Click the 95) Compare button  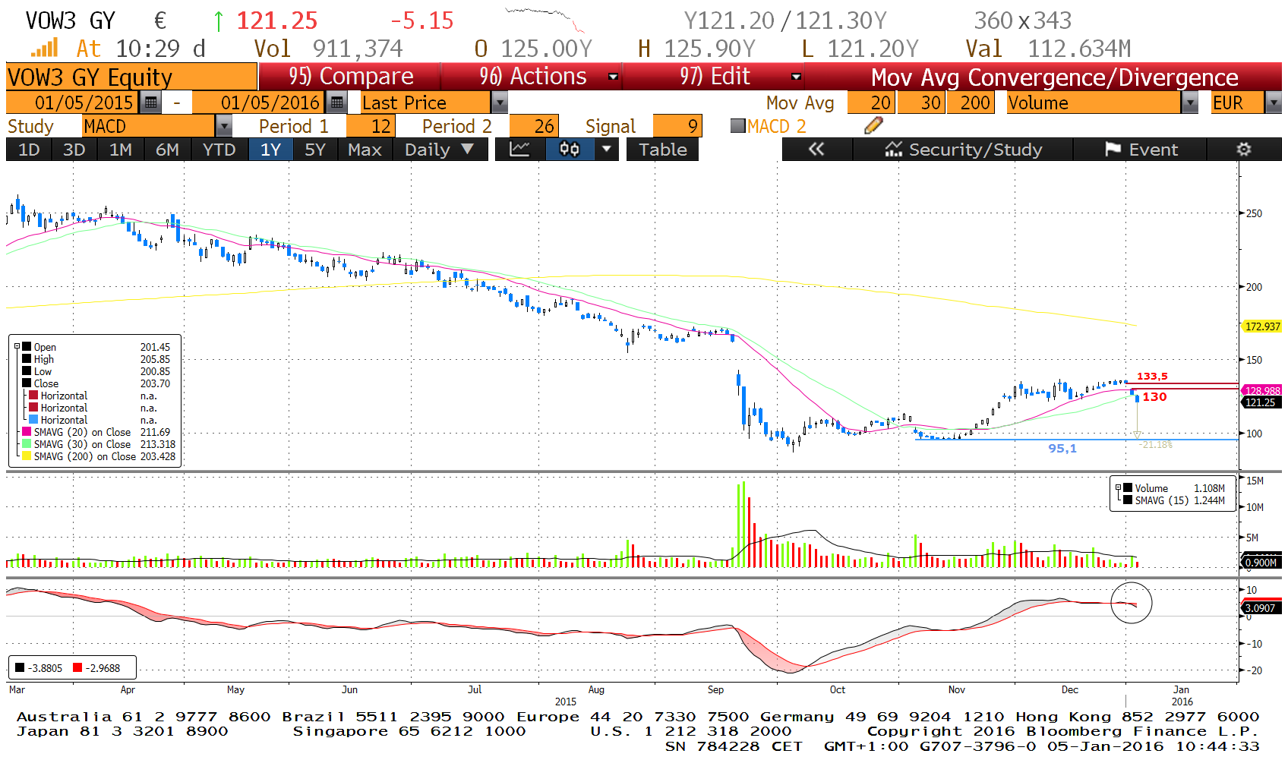[350, 77]
